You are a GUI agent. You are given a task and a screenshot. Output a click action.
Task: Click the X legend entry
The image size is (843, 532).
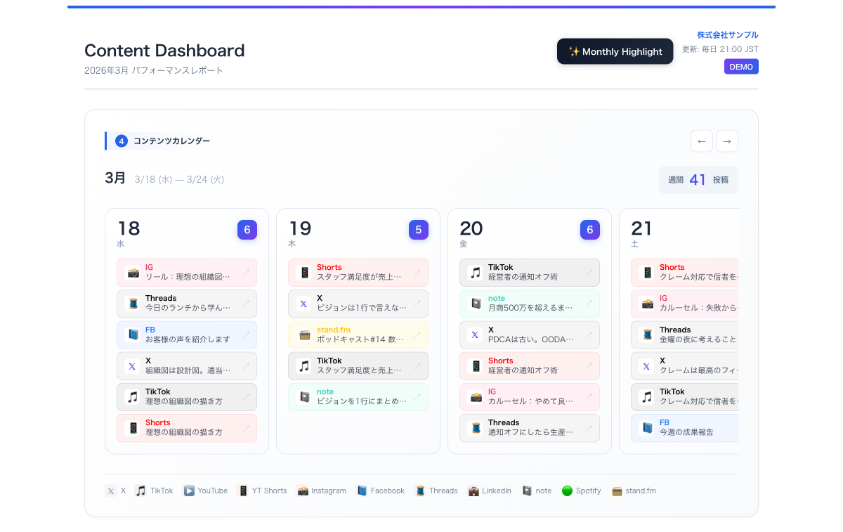point(116,491)
